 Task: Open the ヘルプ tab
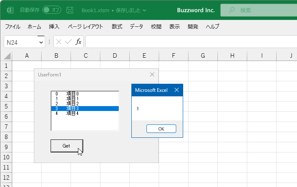point(213,26)
